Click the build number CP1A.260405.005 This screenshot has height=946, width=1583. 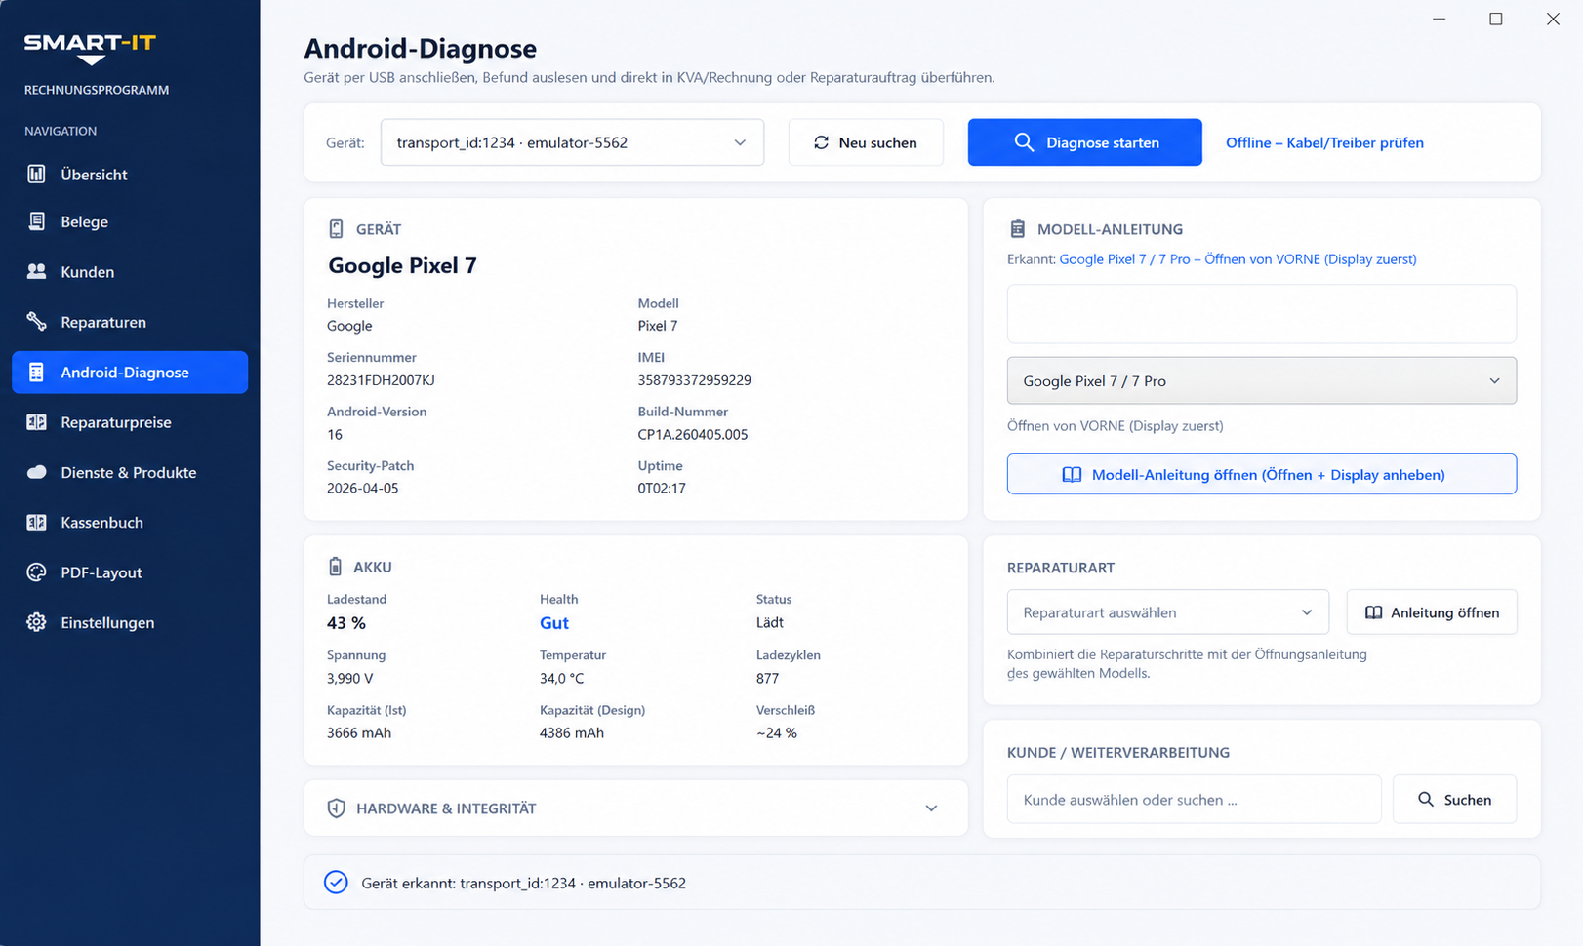pos(692,434)
